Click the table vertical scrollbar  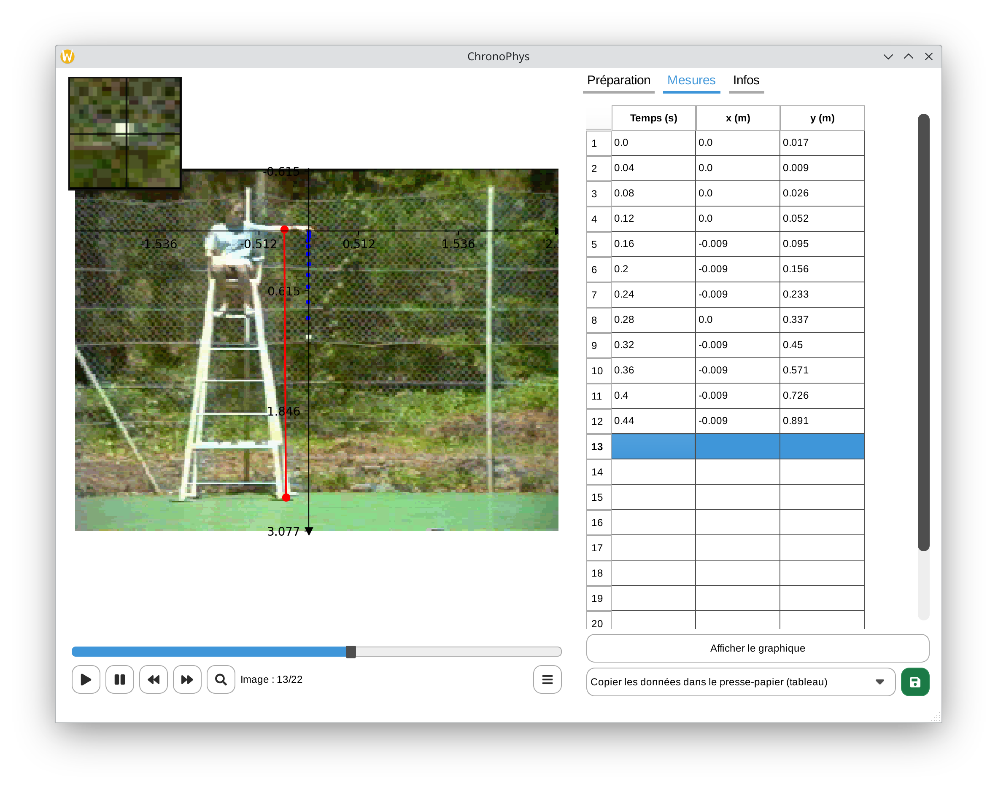click(x=923, y=333)
